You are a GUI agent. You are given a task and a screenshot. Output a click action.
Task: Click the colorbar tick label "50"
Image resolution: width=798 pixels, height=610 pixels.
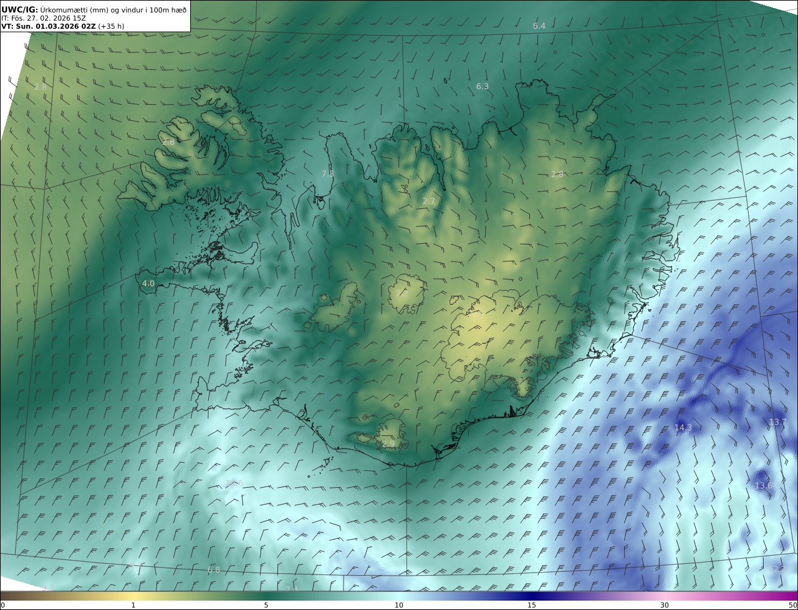(x=792, y=605)
